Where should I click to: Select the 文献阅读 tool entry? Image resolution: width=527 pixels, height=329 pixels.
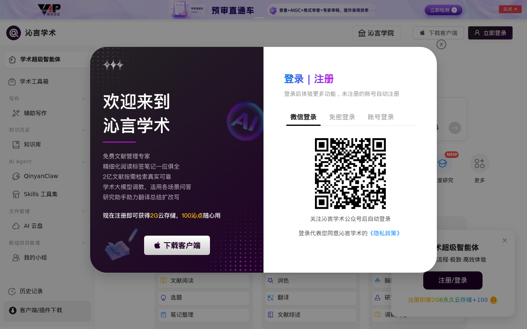coord(204,280)
